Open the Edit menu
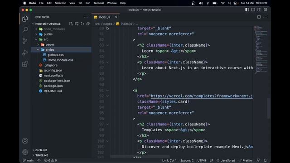This screenshot has height=163, width=290. pyautogui.click(x=49, y=3)
